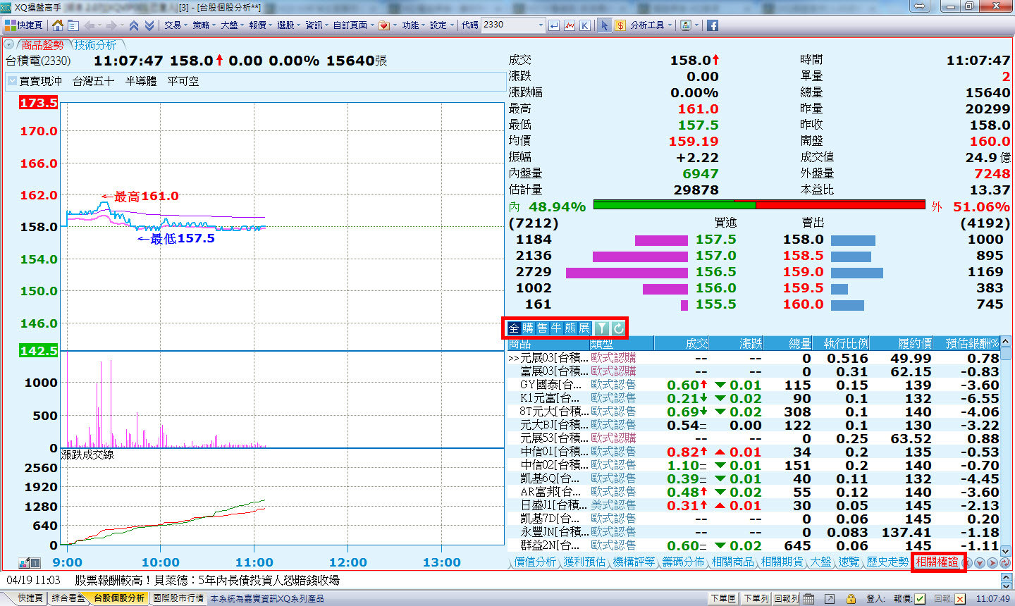
Task: Switch to the 技術分析 tab
Action: [96, 45]
